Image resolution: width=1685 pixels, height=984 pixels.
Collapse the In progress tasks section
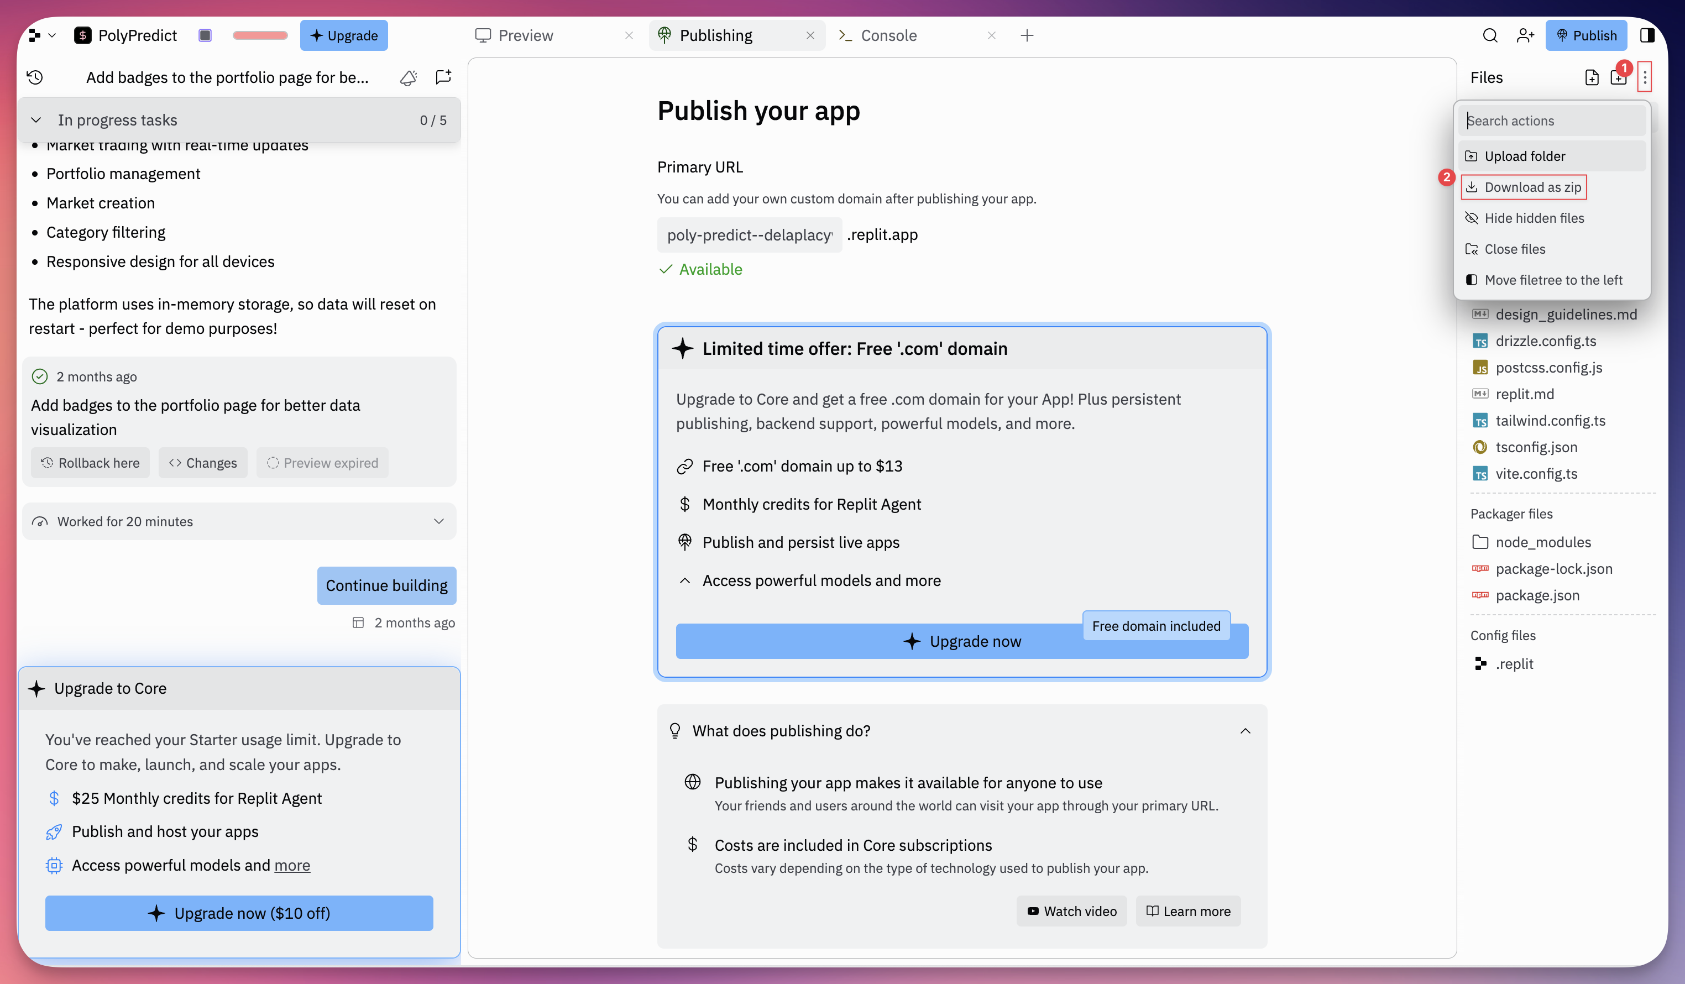coord(36,121)
